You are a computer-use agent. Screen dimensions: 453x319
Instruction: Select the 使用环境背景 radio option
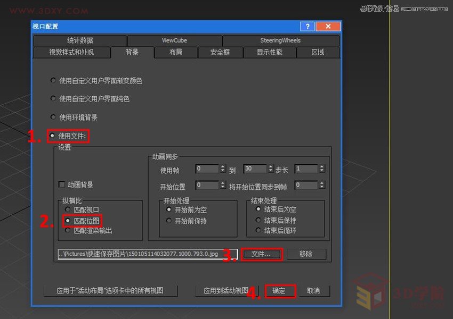tap(53, 117)
